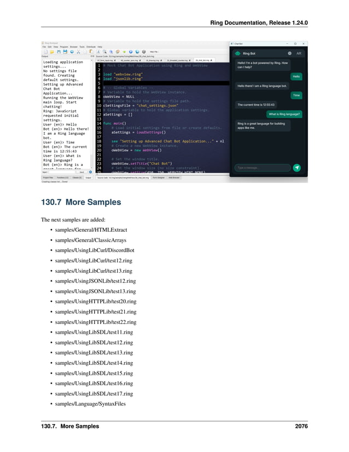Screen dimensions: 349x452
Task: Click the AR language button in Ring Bot
Action: pos(299,53)
